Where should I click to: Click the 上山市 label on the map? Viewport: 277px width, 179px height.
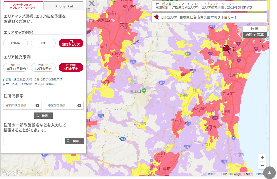click(x=103, y=82)
